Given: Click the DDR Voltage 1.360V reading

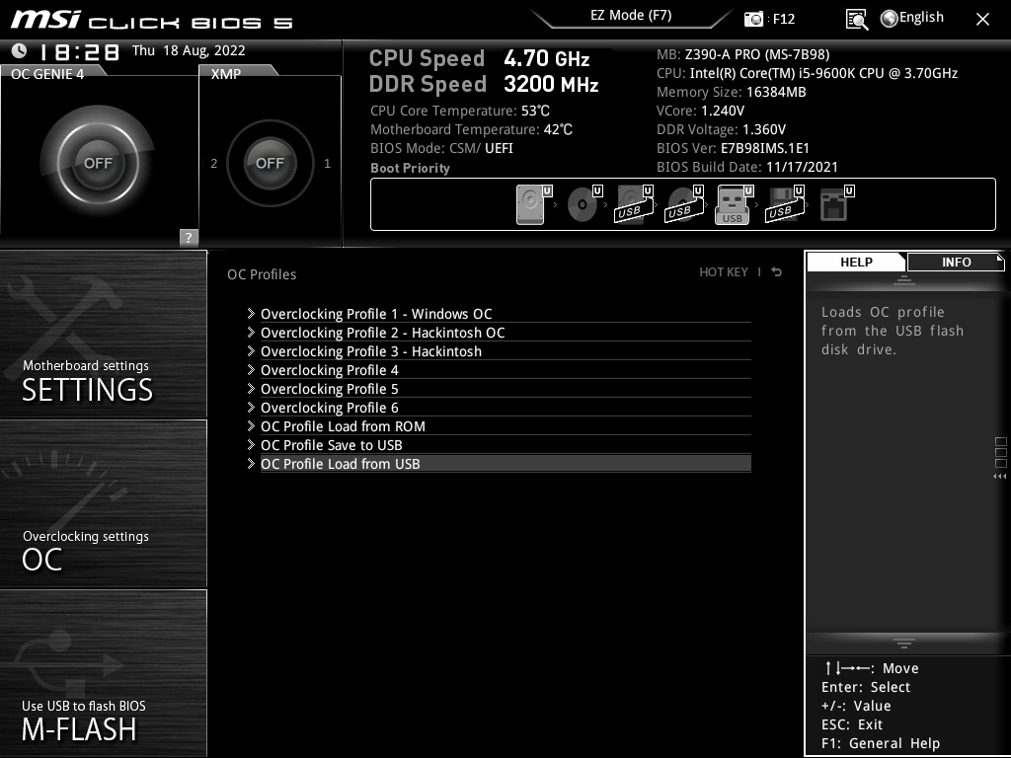Looking at the screenshot, I should click(x=721, y=129).
